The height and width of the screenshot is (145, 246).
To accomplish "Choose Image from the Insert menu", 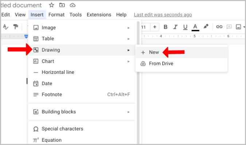I will pyautogui.click(x=82, y=28).
